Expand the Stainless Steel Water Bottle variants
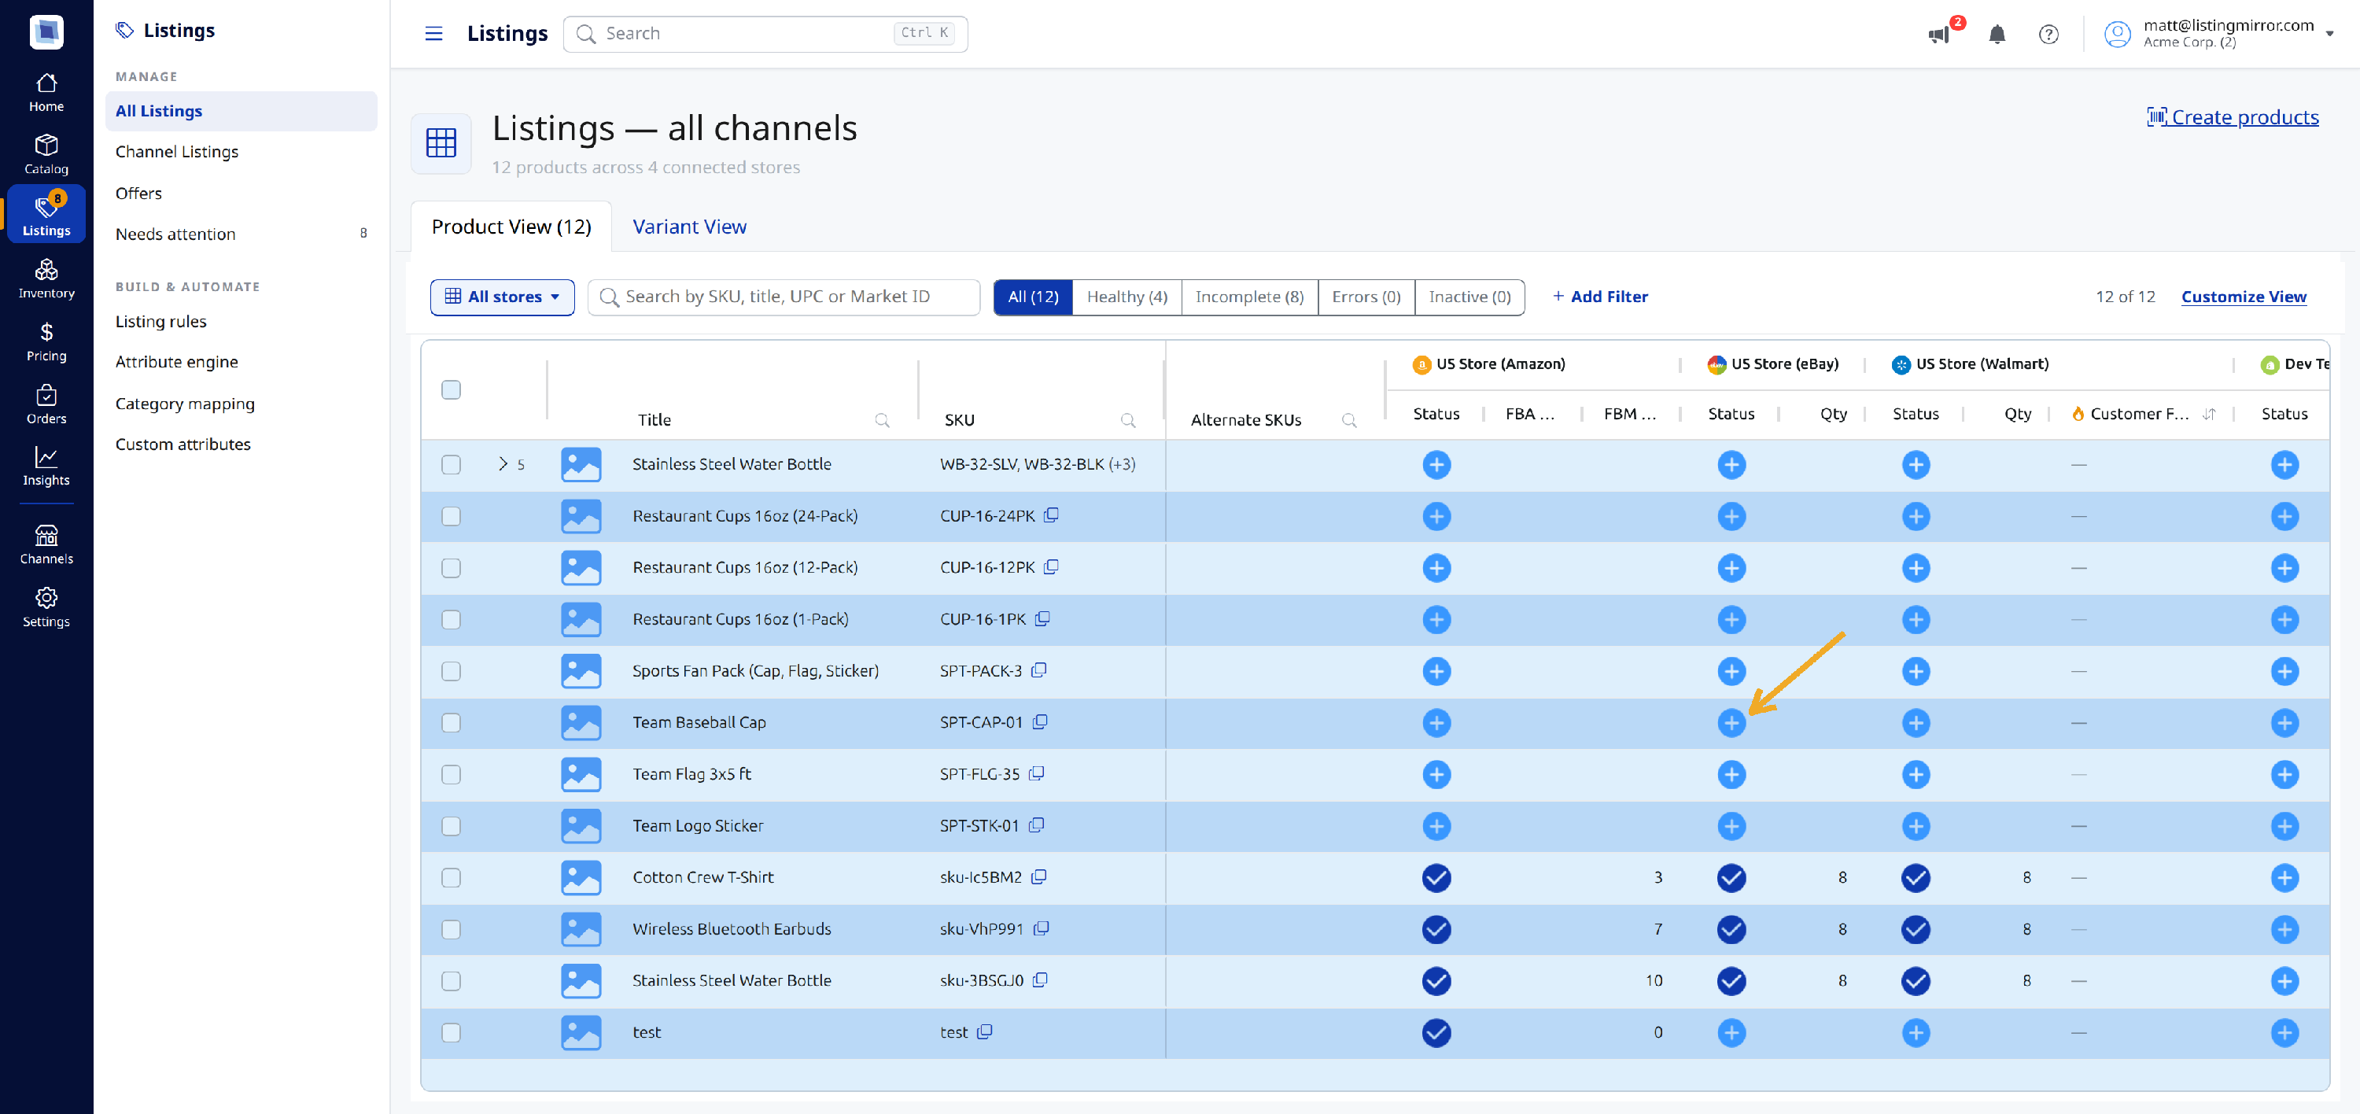The image size is (2360, 1114). (503, 463)
